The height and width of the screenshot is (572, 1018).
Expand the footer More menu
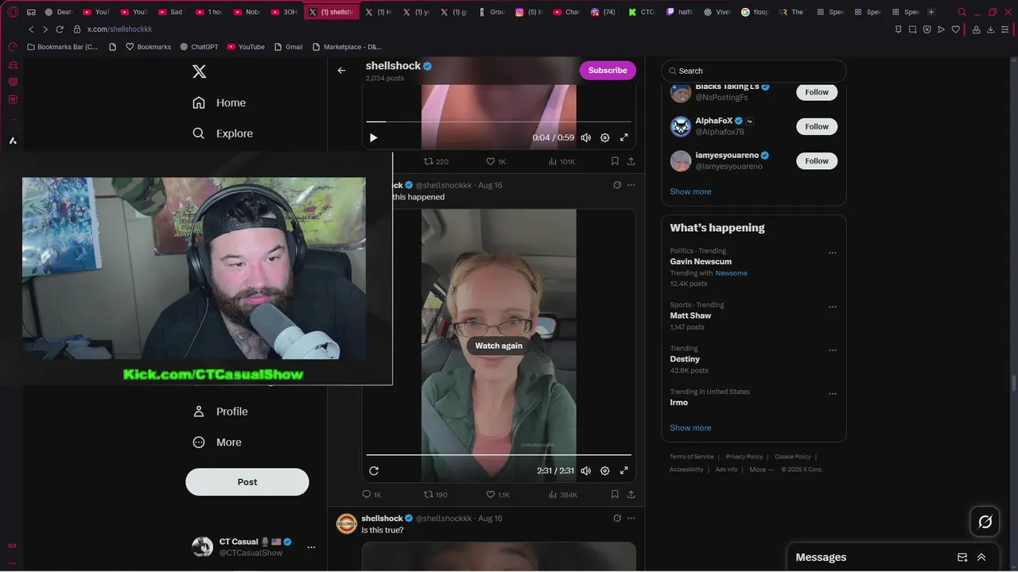[x=761, y=470]
